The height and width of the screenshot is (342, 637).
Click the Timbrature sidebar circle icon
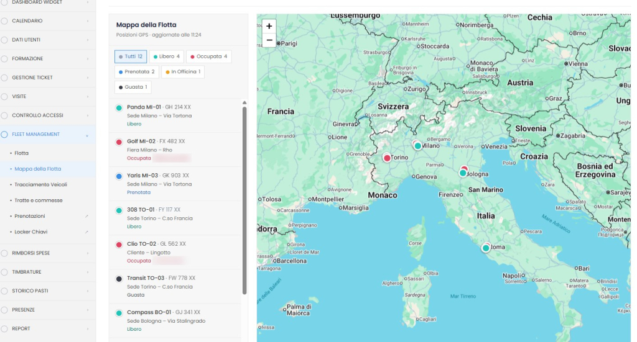coord(4,272)
